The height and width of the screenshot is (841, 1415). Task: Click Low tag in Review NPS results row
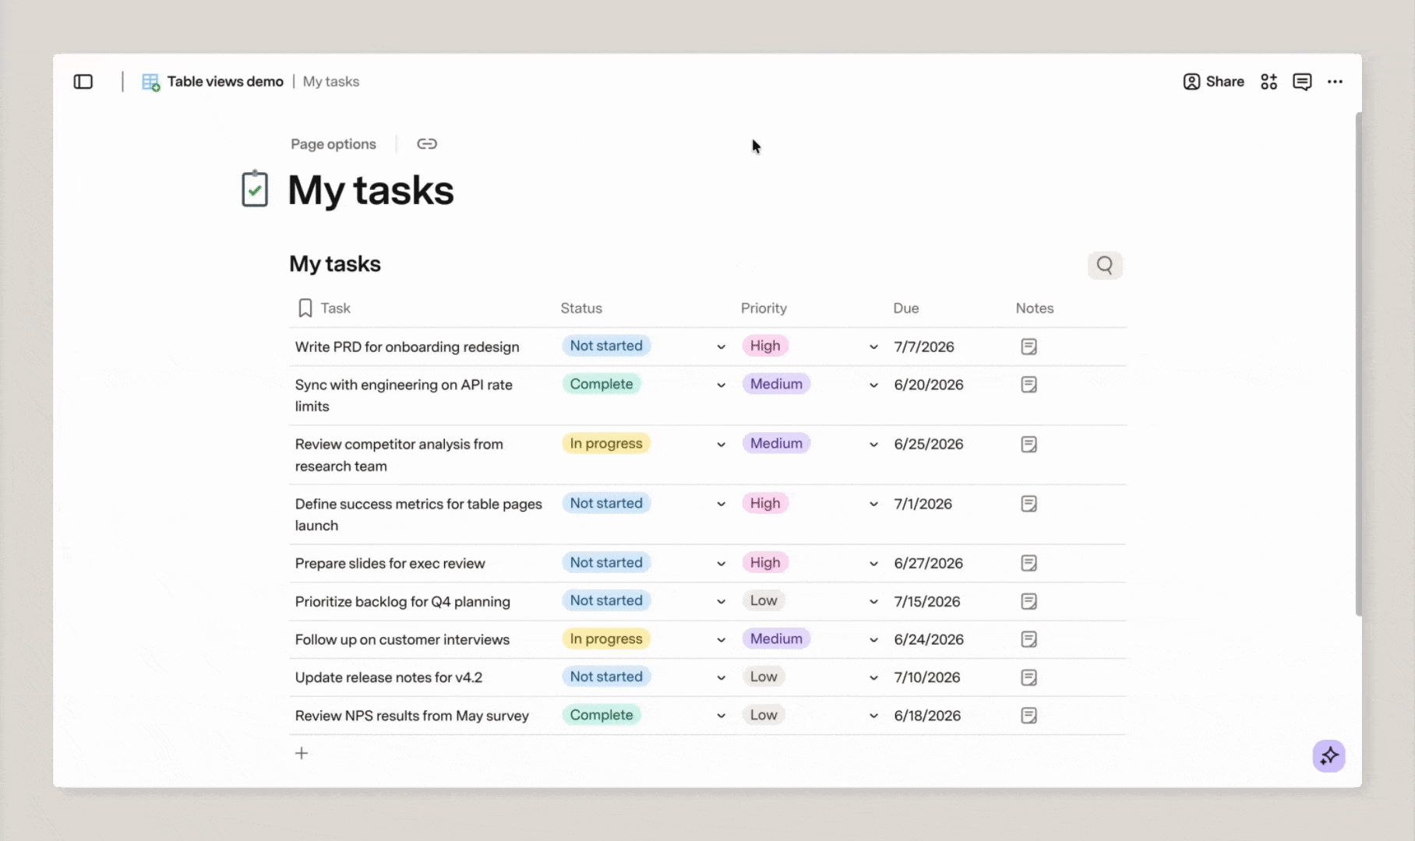pos(764,715)
